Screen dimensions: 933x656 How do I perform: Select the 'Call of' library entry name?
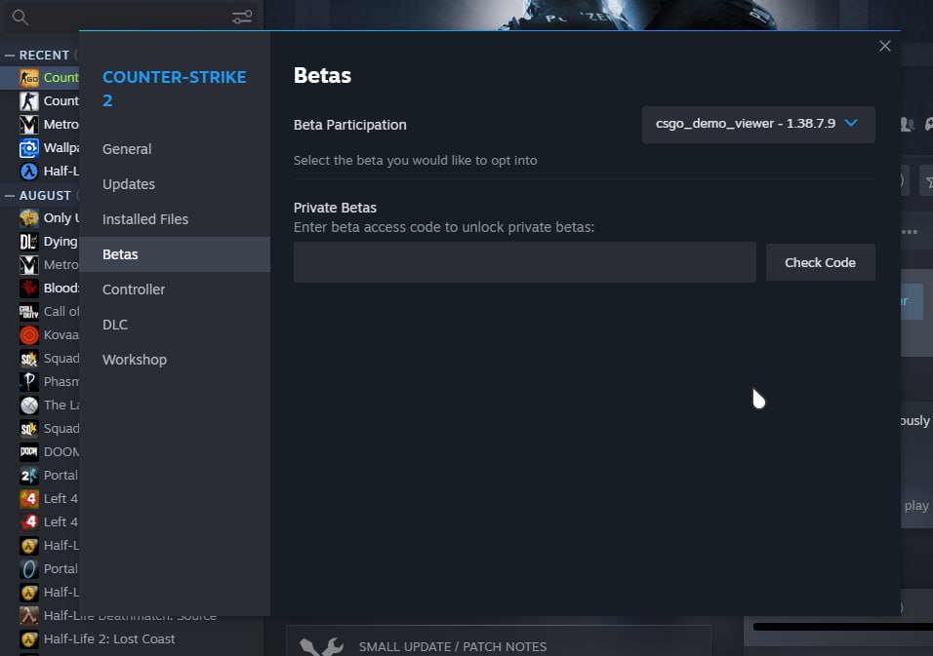point(61,311)
